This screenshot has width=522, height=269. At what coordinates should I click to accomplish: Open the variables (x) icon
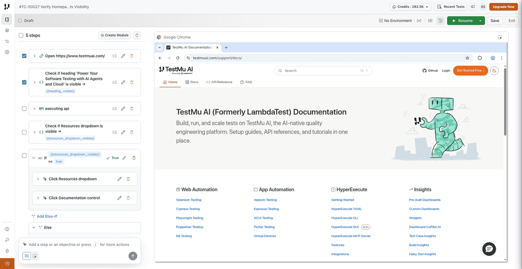(419, 20)
